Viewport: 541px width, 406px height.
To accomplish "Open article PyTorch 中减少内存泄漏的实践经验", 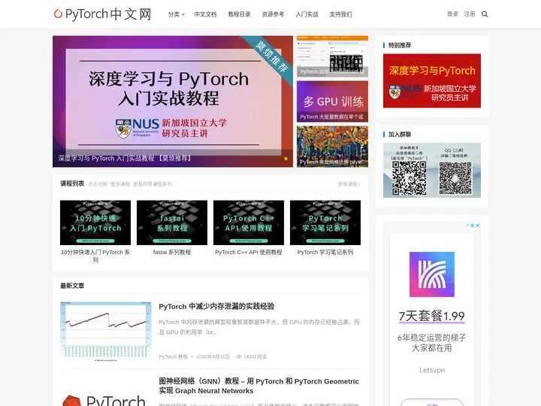I will click(216, 306).
